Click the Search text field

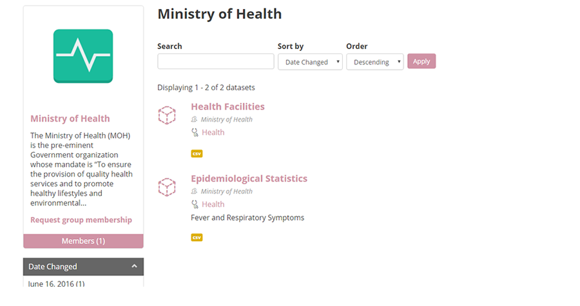pos(216,61)
